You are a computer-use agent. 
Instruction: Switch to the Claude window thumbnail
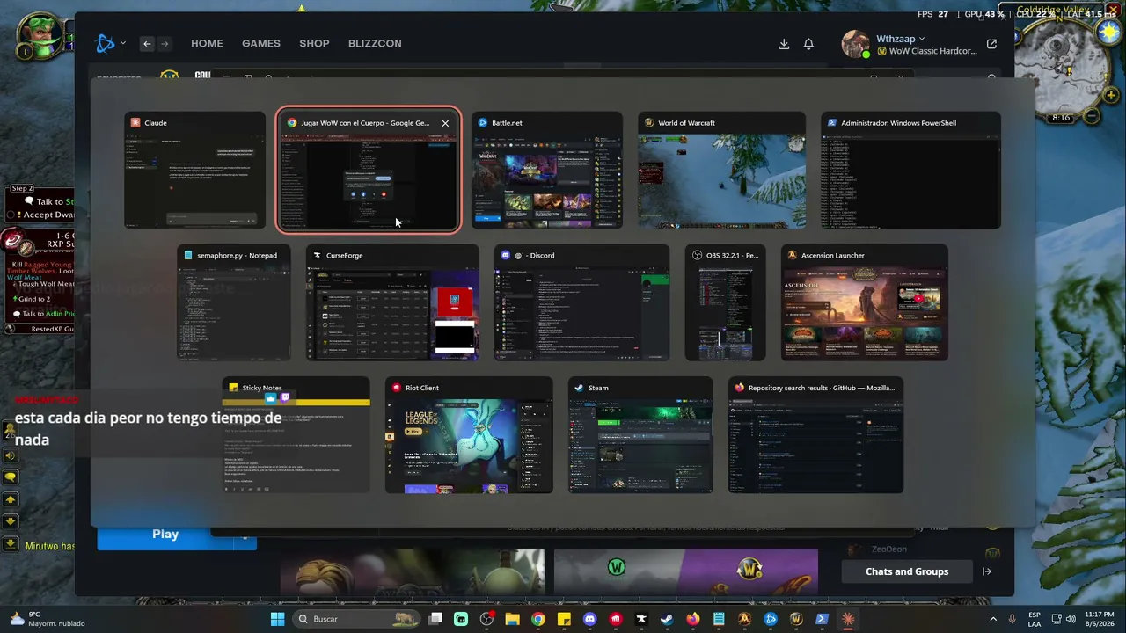pyautogui.click(x=194, y=171)
